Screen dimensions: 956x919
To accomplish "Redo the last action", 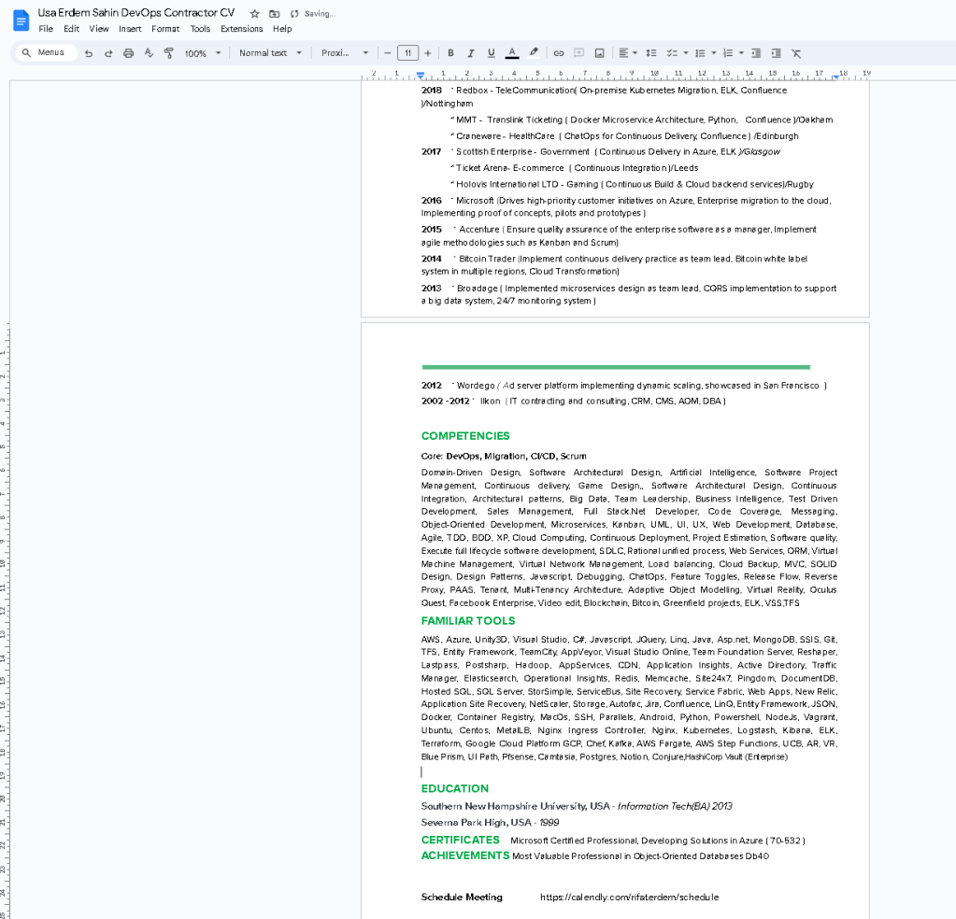I will (108, 53).
